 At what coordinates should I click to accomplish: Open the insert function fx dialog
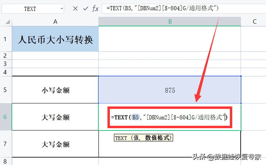pos(95,8)
